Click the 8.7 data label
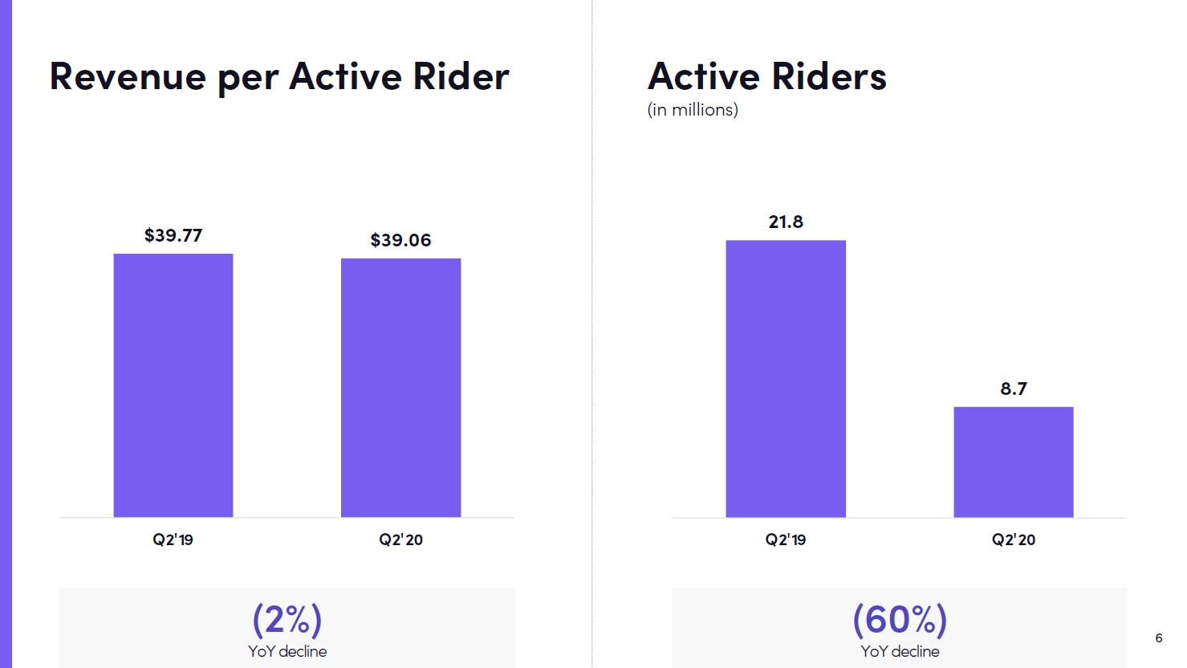Screen dimensions: 1187x668 1013,389
